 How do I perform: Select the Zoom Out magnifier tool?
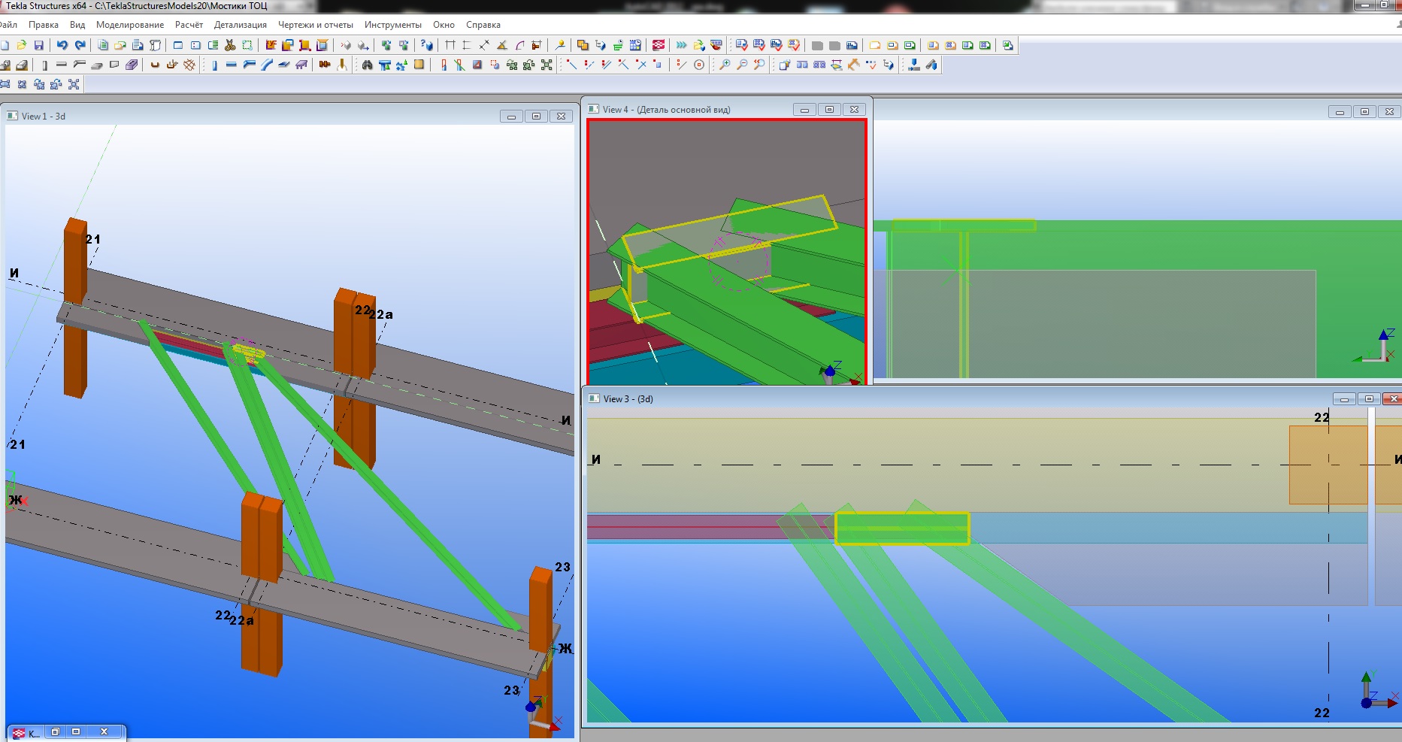(x=742, y=65)
